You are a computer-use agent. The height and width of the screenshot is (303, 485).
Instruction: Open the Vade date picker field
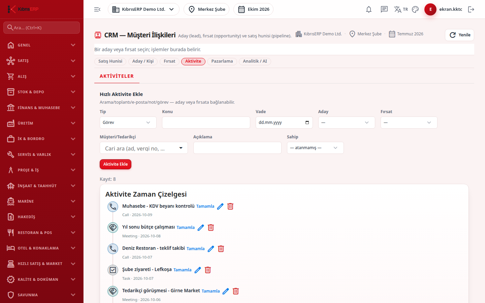click(x=284, y=123)
